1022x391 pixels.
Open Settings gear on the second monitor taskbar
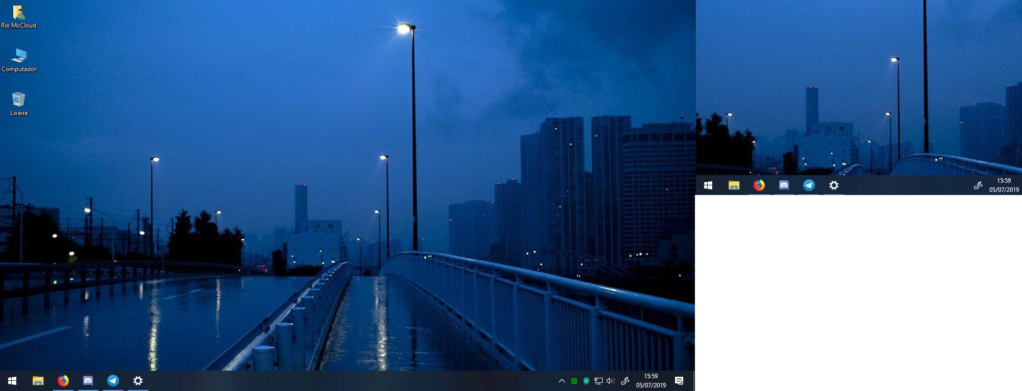[x=834, y=185]
